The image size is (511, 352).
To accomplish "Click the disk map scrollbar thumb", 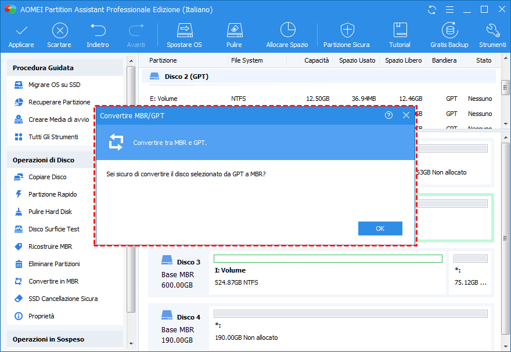I will [505, 238].
